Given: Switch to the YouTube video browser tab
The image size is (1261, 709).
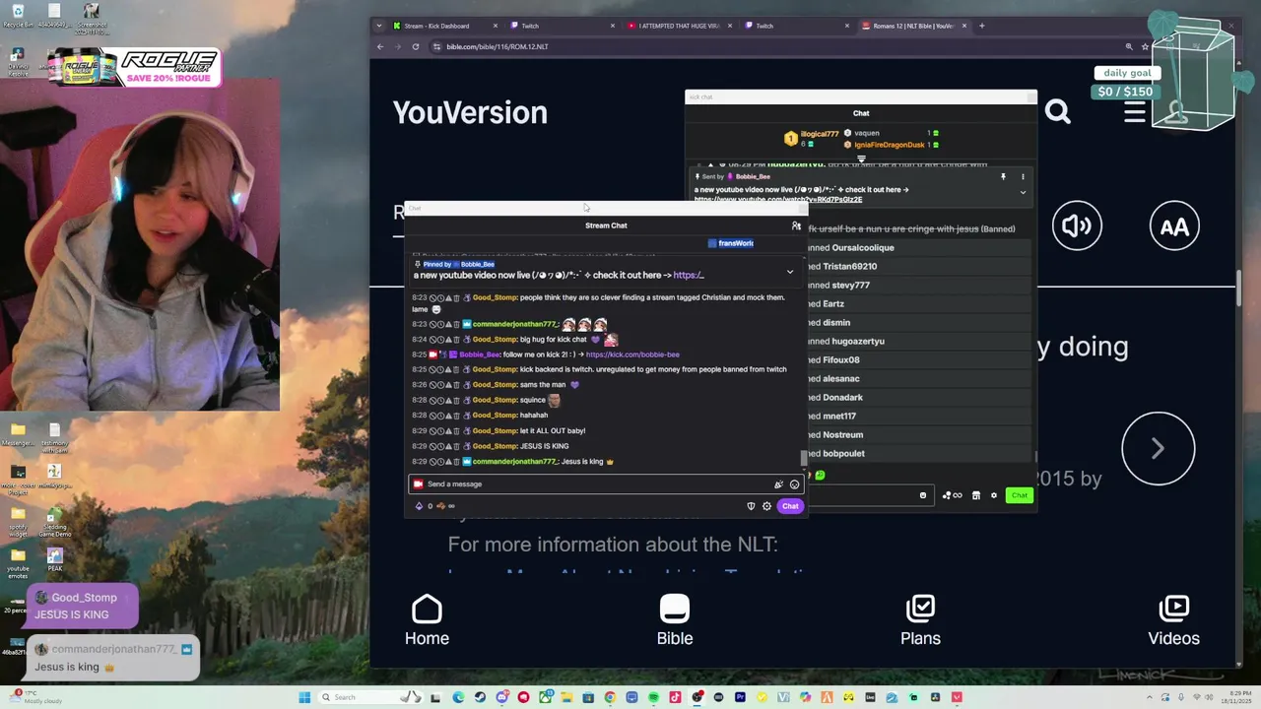Looking at the screenshot, I should [679, 26].
